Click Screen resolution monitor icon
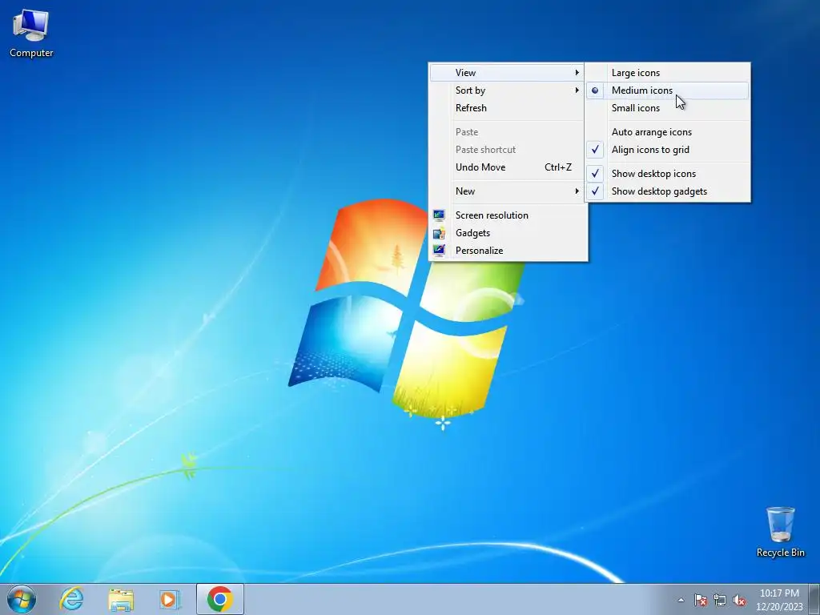Viewport: 820px width, 615px height. click(x=439, y=215)
